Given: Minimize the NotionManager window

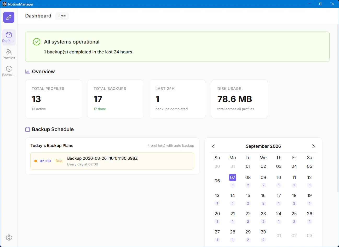Looking at the screenshot, I should click(x=309, y=4).
